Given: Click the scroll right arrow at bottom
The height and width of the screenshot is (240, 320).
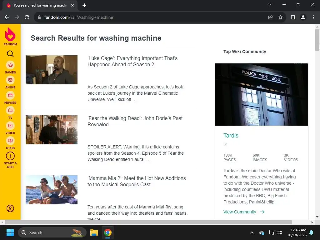Looking at the screenshot, I should pyautogui.click(x=312, y=222).
